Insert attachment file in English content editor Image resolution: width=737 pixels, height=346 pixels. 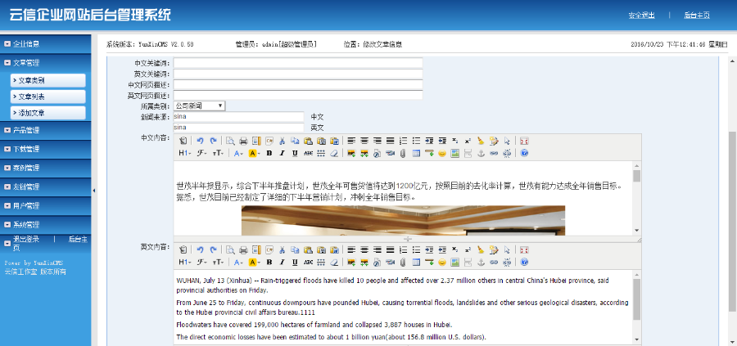point(403,262)
